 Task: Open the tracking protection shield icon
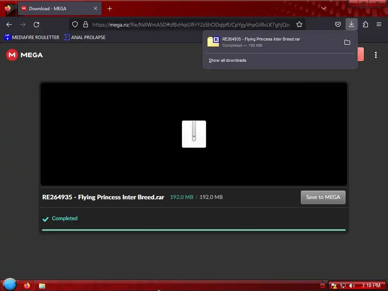[x=75, y=24]
